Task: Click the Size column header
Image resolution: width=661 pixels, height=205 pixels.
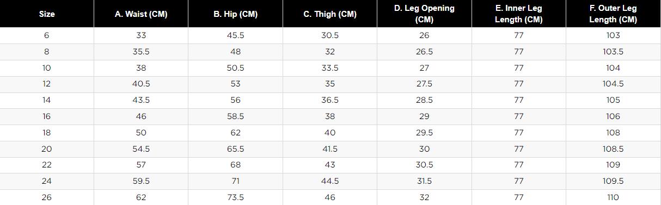Action: pyautogui.click(x=47, y=14)
